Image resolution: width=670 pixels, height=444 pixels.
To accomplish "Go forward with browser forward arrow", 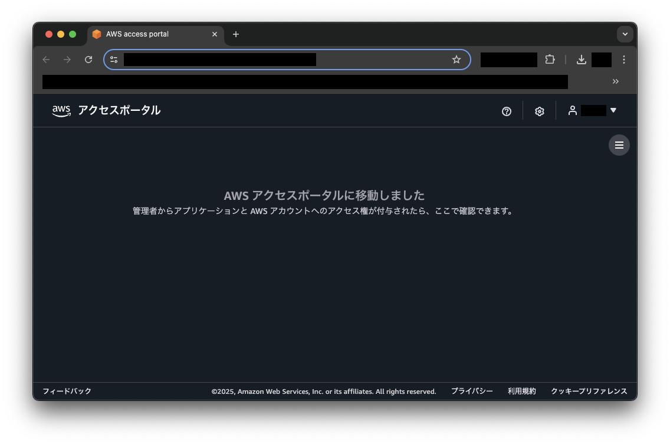I will pyautogui.click(x=67, y=60).
